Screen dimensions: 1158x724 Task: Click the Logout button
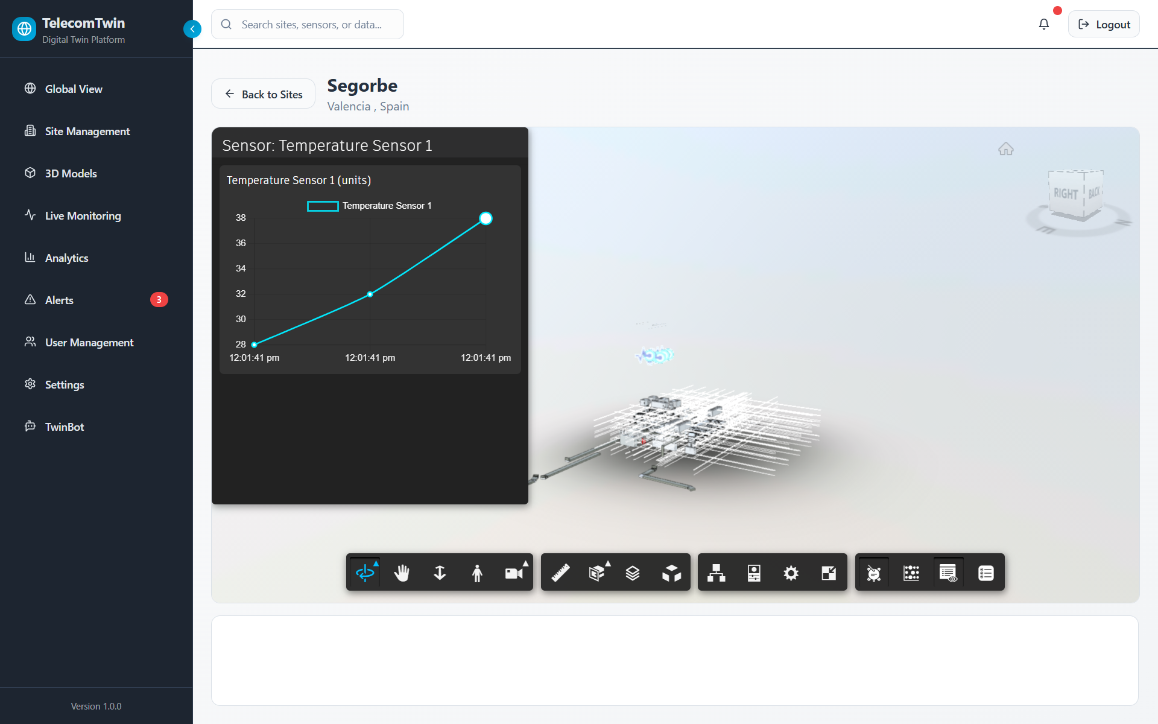pos(1103,24)
